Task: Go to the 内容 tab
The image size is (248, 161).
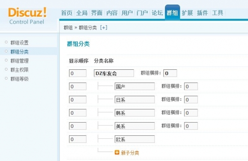Action: pos(112,13)
